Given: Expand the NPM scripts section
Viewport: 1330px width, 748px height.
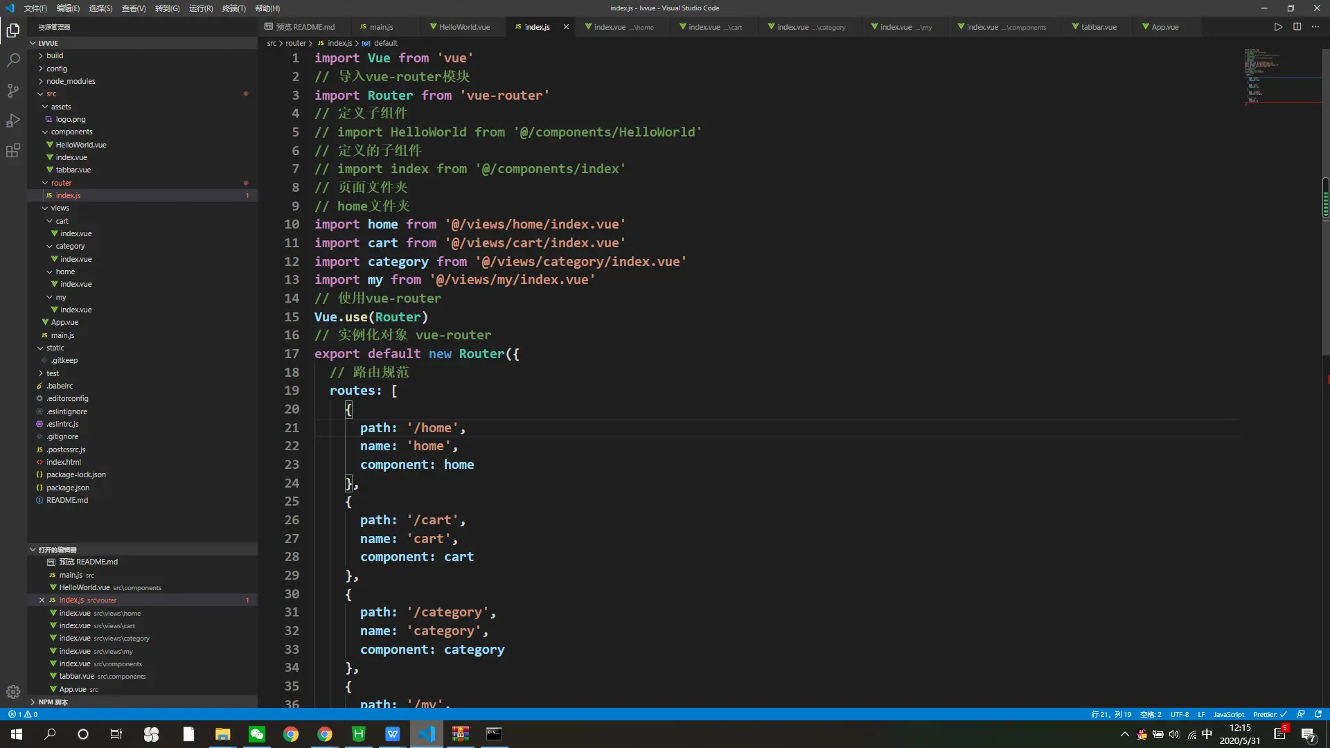Looking at the screenshot, I should pyautogui.click(x=53, y=702).
